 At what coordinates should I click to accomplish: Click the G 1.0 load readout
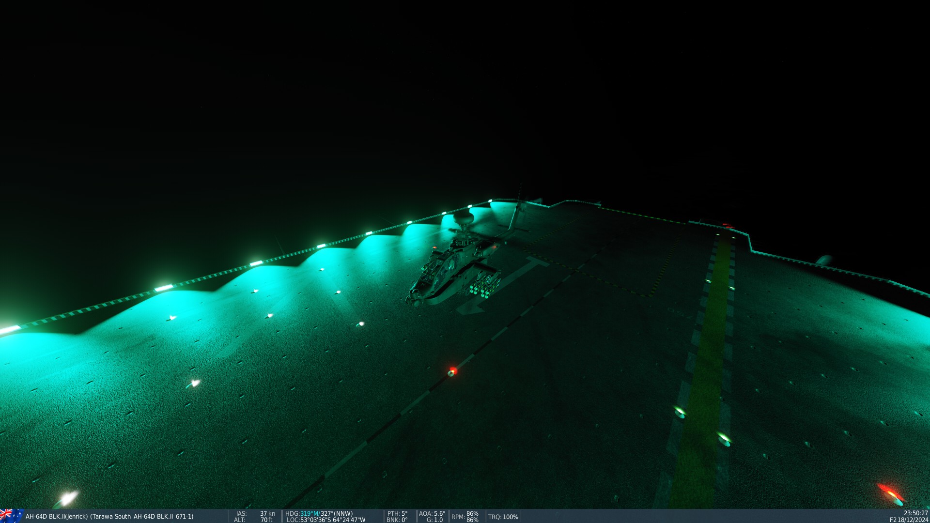tap(434, 520)
